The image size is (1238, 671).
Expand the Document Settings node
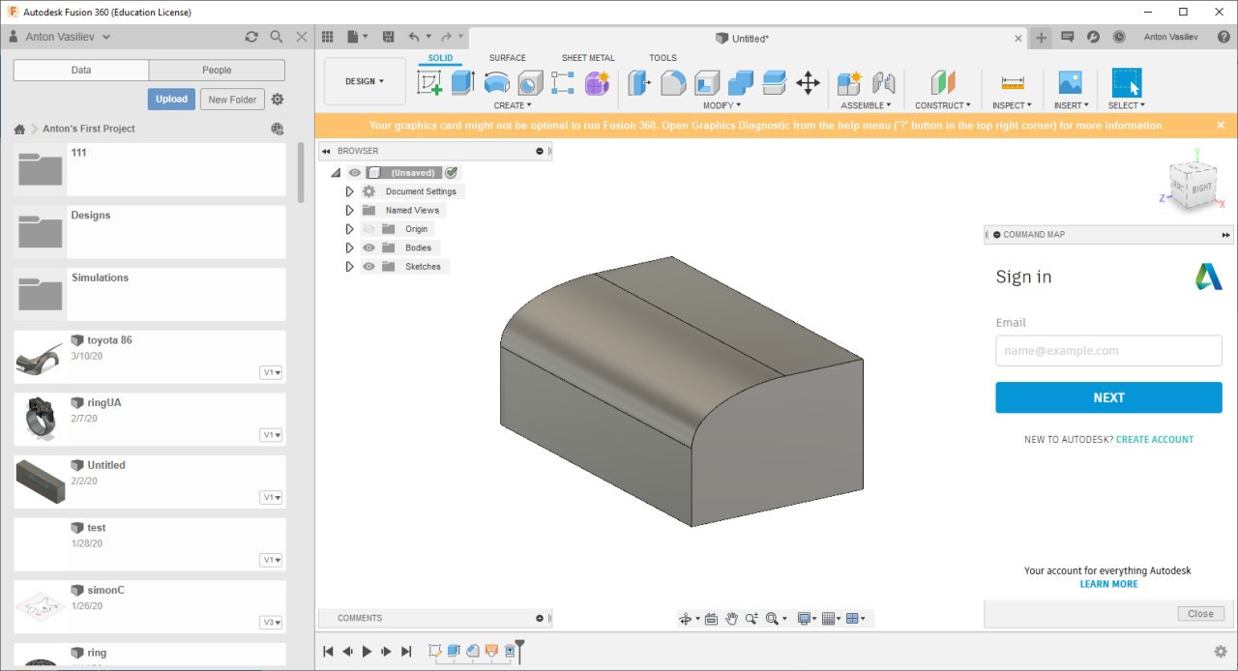[350, 191]
